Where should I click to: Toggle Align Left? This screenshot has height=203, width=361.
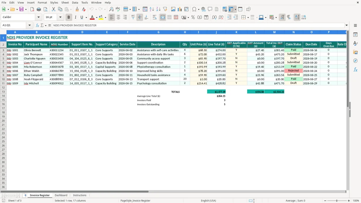pos(112,17)
